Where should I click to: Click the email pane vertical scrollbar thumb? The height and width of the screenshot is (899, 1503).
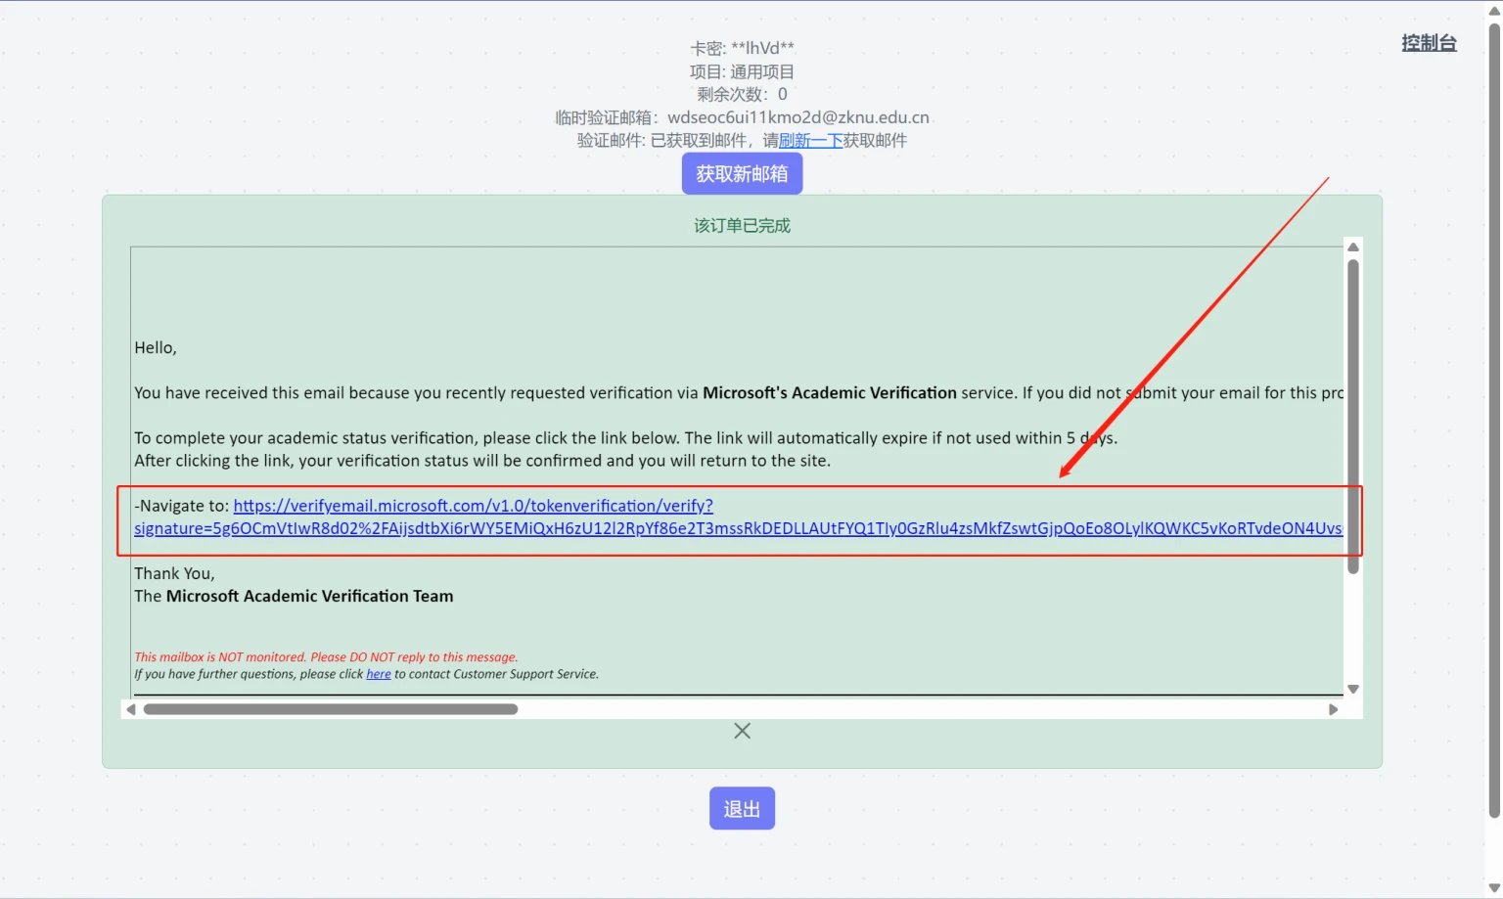click(1353, 416)
